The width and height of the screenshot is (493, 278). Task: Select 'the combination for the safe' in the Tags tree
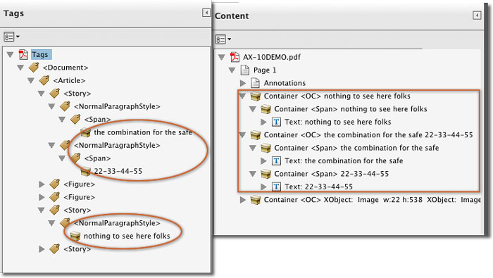(x=143, y=132)
